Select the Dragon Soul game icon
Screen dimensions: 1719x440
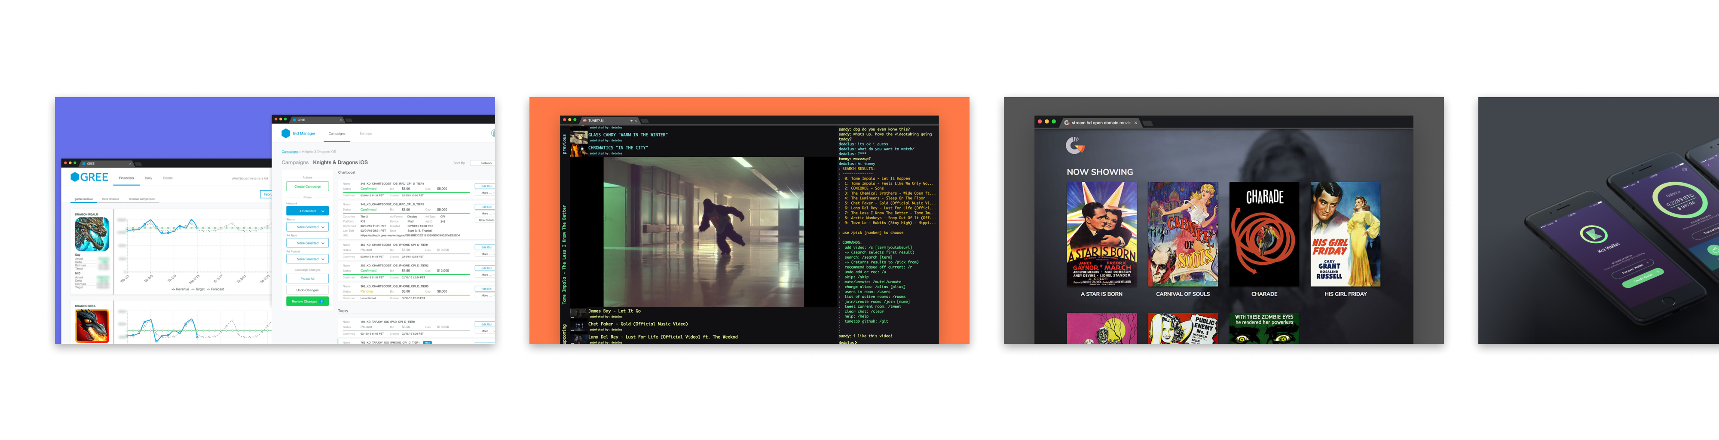coord(92,326)
